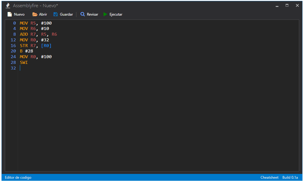Click the Editor de codigo status label

[18, 178]
